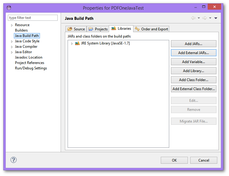The image size is (229, 176).
Task: Click the Add JARs... button
Action: 194,44
